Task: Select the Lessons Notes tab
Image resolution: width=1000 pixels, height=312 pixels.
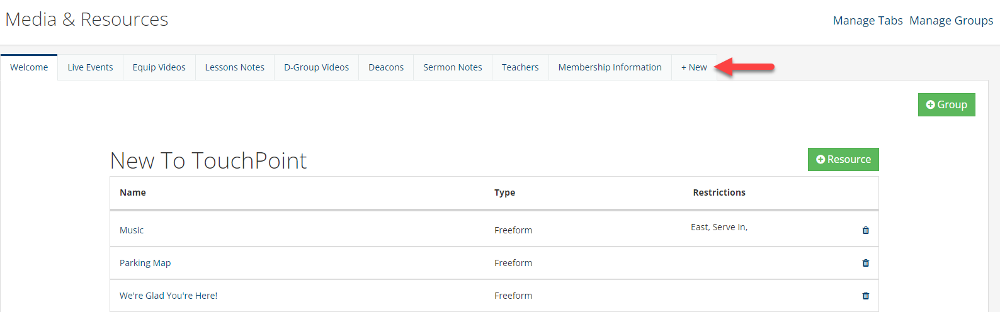Action: 234,67
